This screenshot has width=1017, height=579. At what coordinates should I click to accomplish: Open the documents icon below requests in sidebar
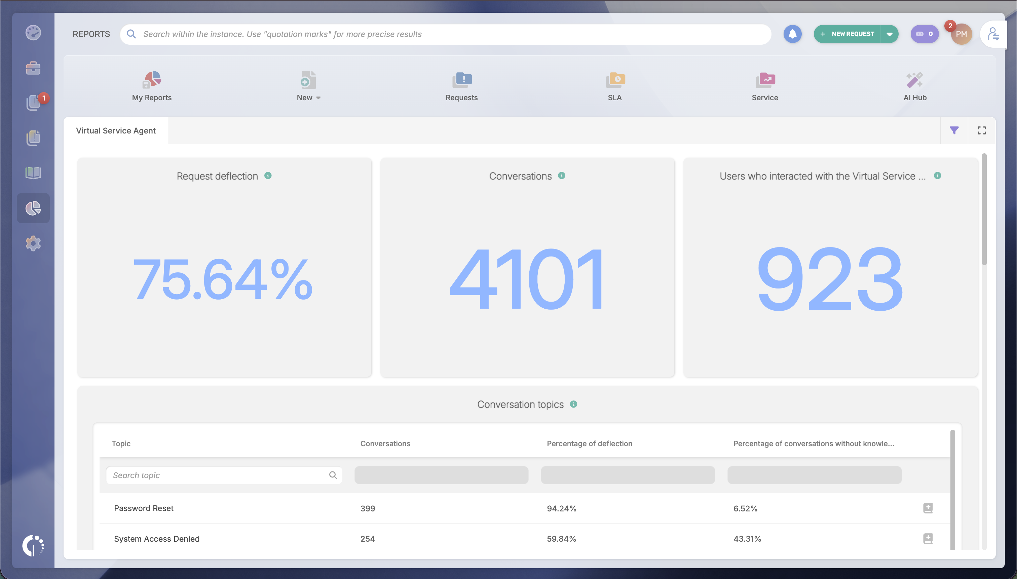click(x=33, y=138)
